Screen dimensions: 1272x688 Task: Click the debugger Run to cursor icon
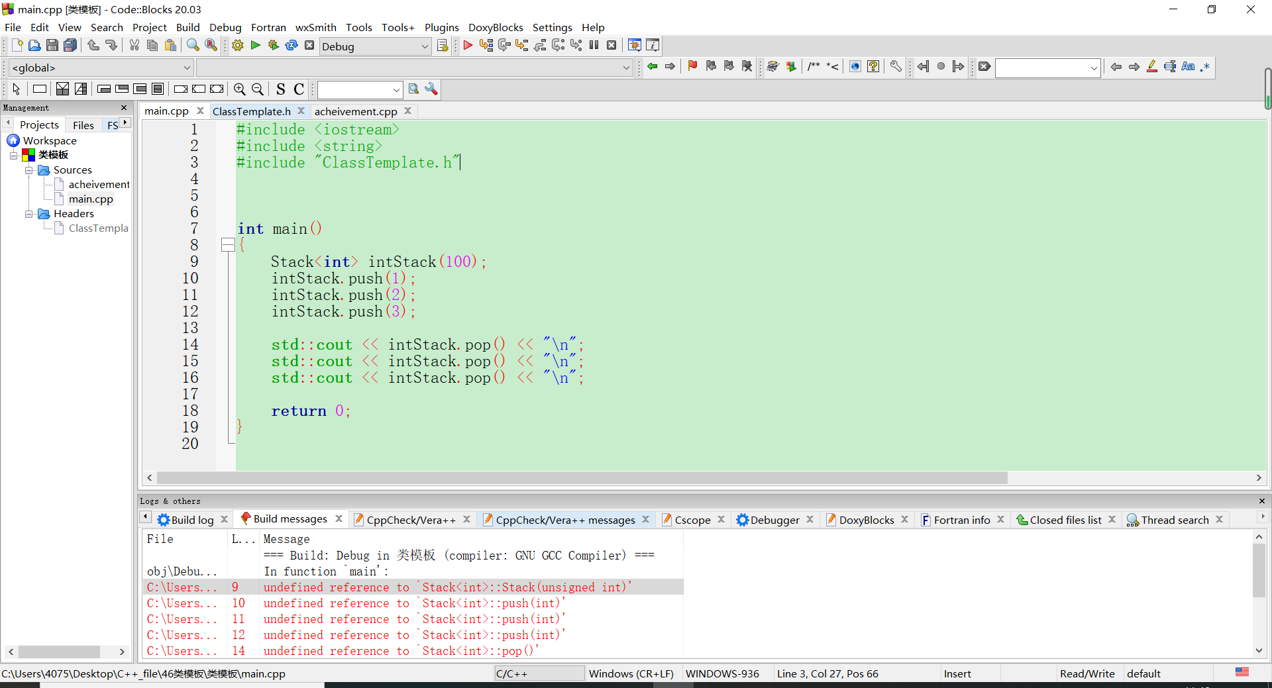point(486,46)
